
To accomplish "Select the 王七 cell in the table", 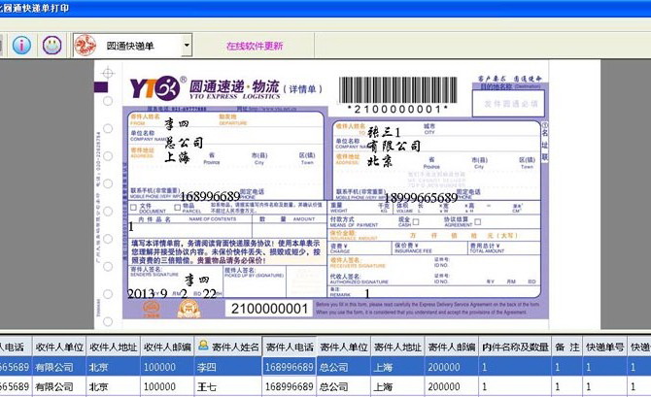I will point(228,386).
